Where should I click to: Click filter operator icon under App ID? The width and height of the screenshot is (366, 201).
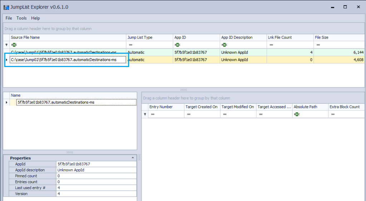177,45
